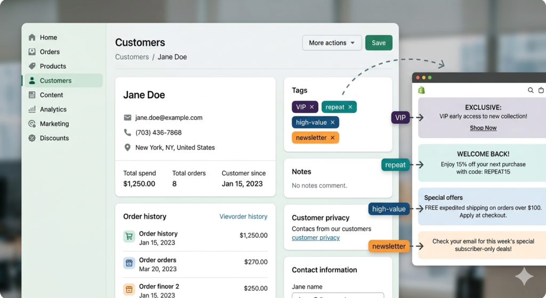The image size is (546, 298).
Task: Expand the More actions dropdown
Action: 332,43
